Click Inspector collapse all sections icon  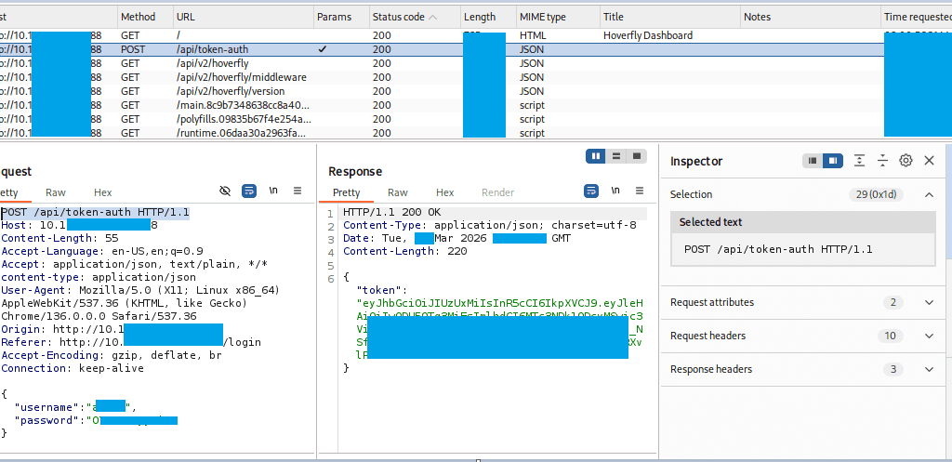[883, 161]
